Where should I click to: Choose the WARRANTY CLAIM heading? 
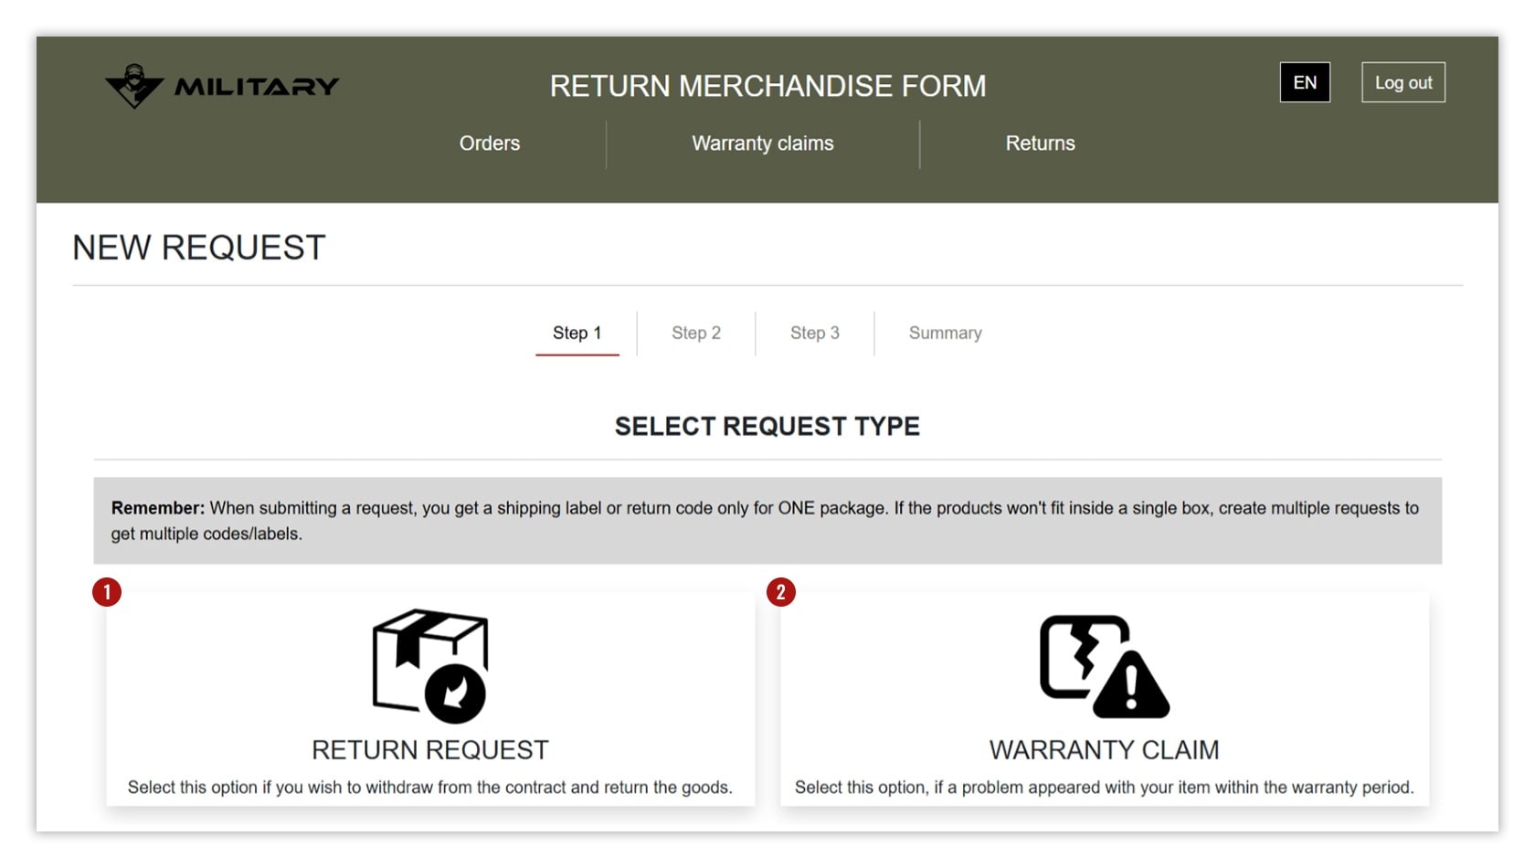pyautogui.click(x=1104, y=750)
